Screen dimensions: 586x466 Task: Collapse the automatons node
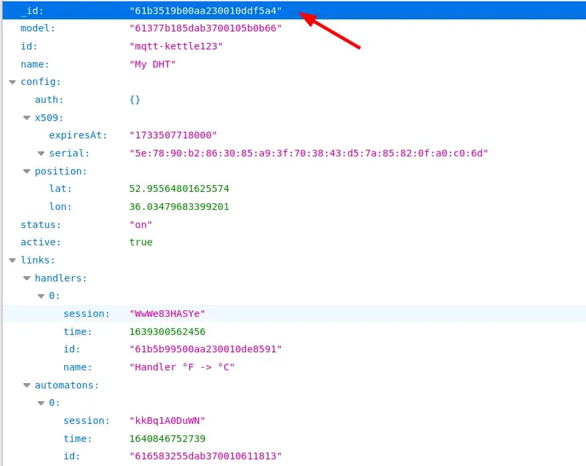[27, 385]
